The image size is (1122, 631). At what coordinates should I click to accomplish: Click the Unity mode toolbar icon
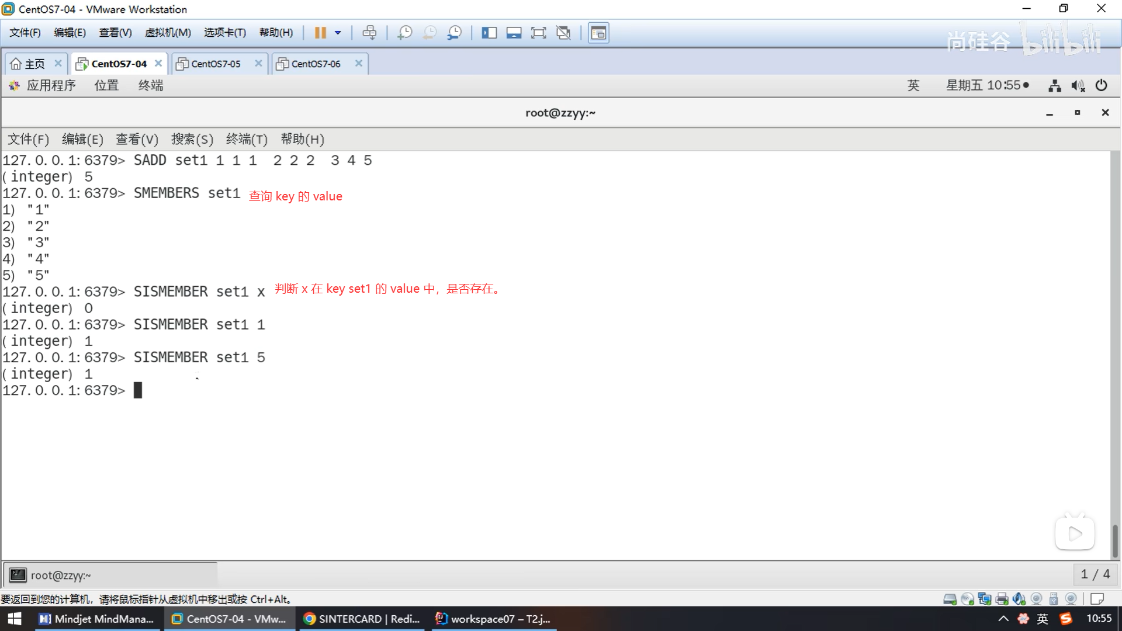(563, 33)
